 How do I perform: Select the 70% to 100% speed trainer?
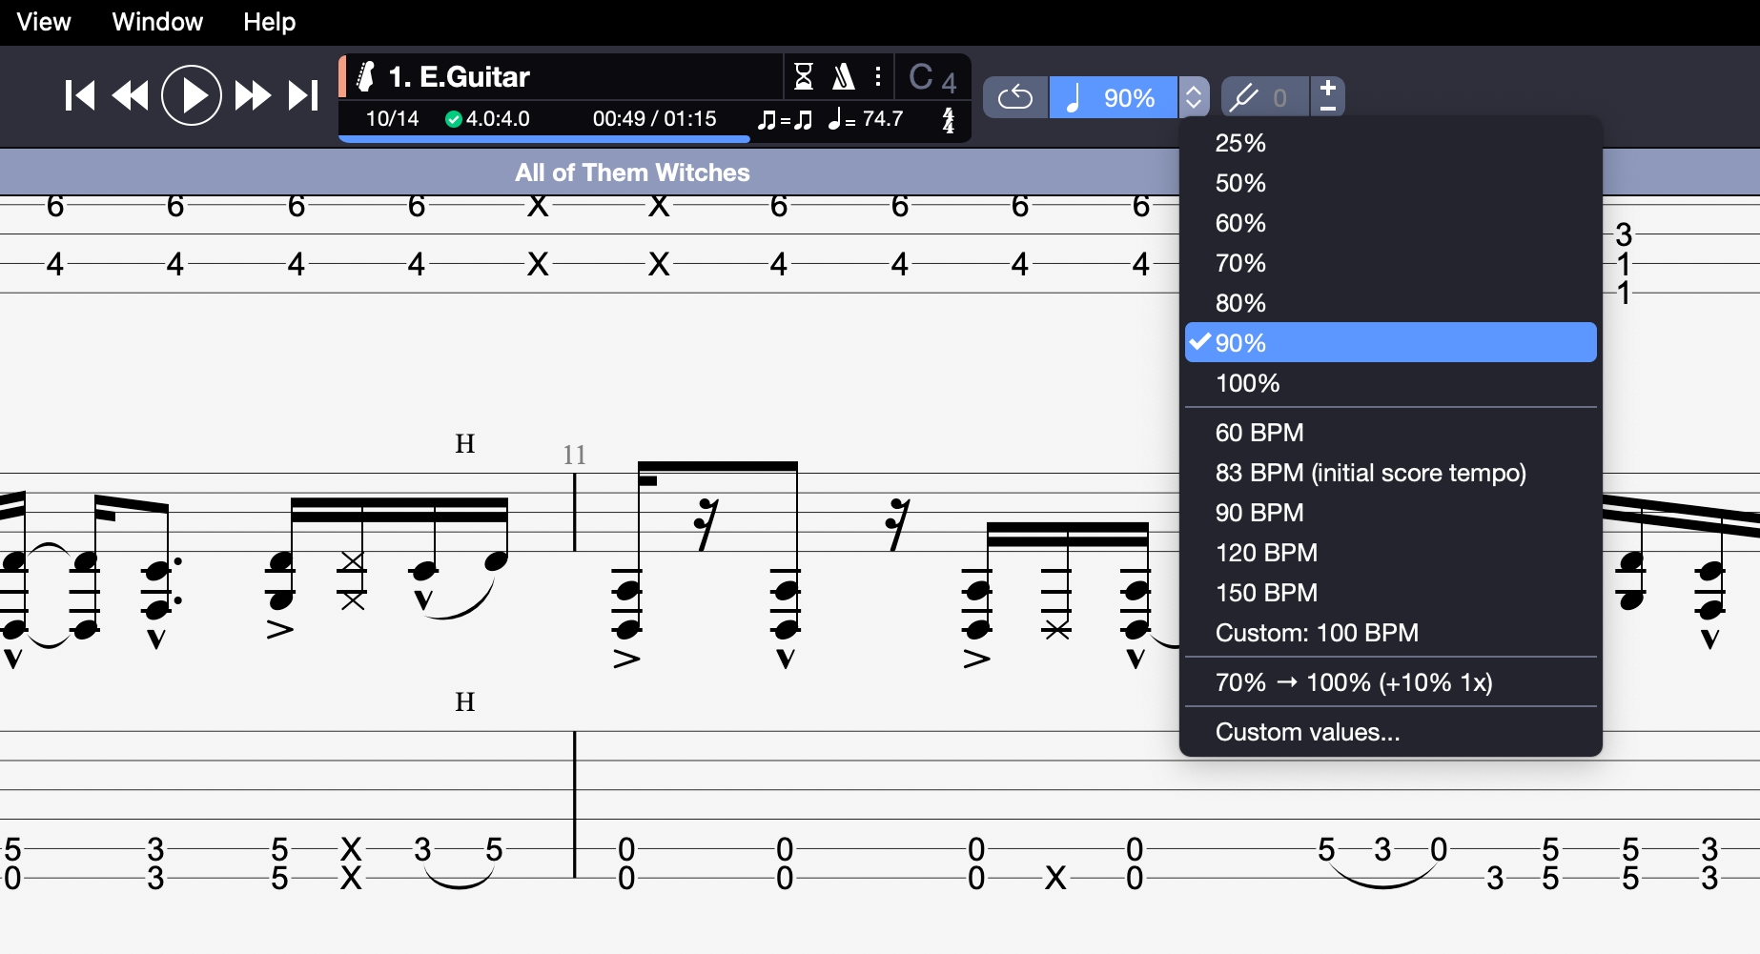(1353, 682)
